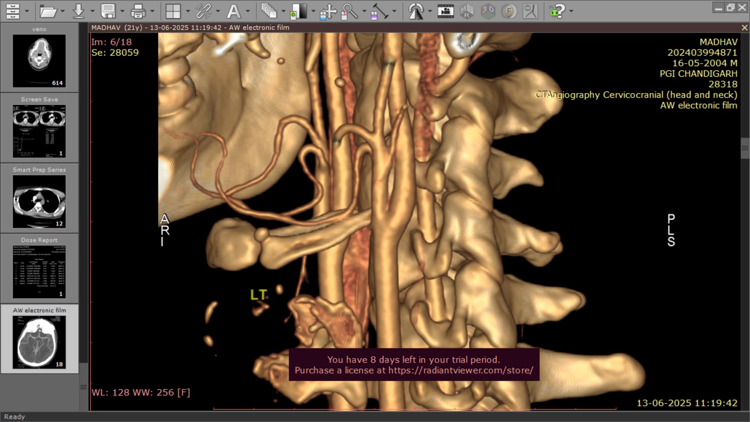Expand dropdown arrow next to measurement tool

tap(395, 11)
